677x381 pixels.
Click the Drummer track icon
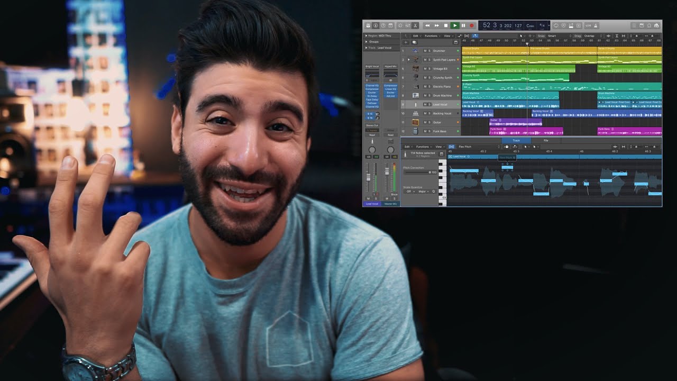click(x=416, y=51)
